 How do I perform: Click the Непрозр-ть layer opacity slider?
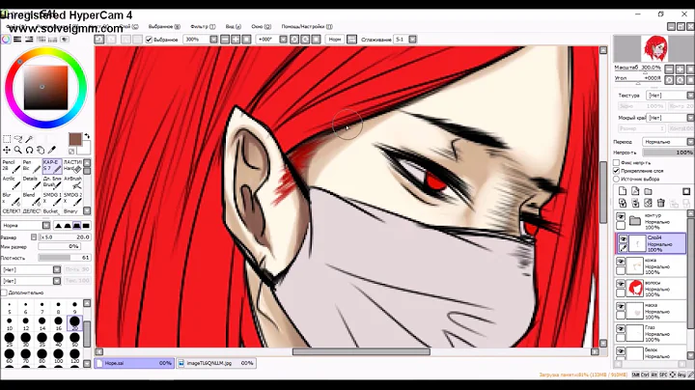(x=668, y=152)
